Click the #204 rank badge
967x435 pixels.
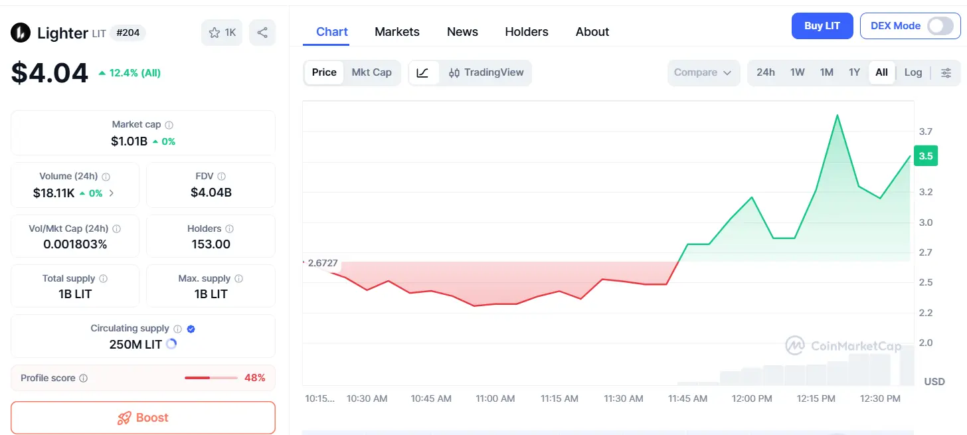[x=128, y=33]
